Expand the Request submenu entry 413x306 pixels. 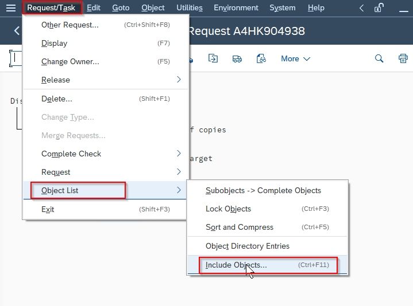coord(106,172)
